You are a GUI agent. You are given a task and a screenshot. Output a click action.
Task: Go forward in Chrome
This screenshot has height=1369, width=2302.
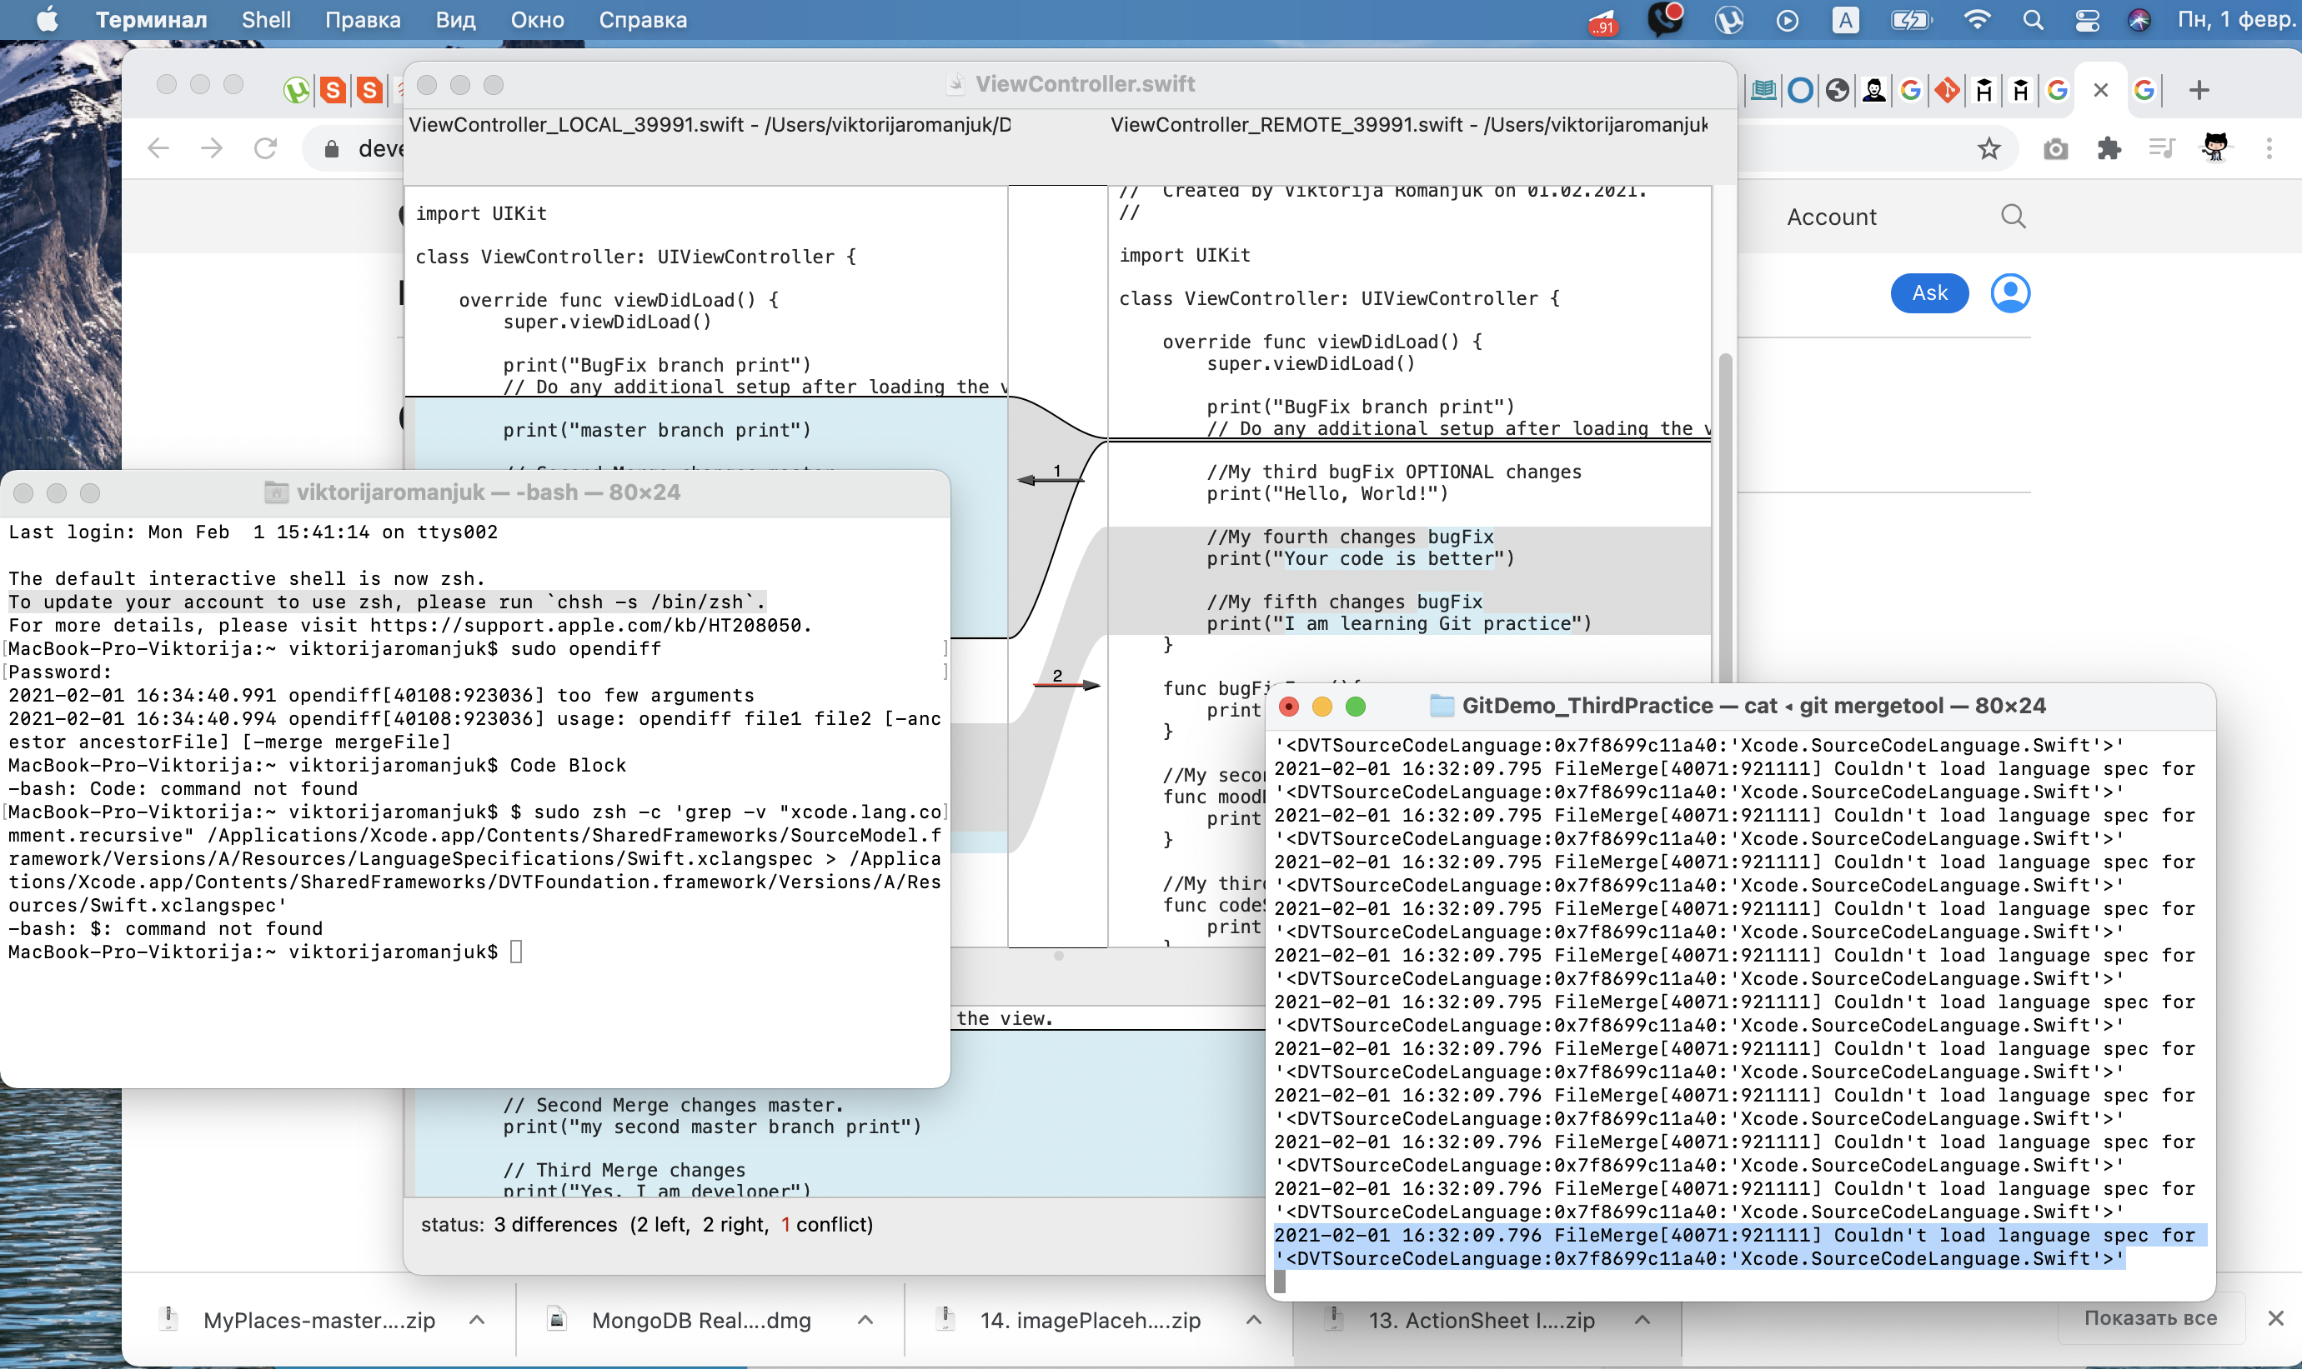click(x=213, y=147)
